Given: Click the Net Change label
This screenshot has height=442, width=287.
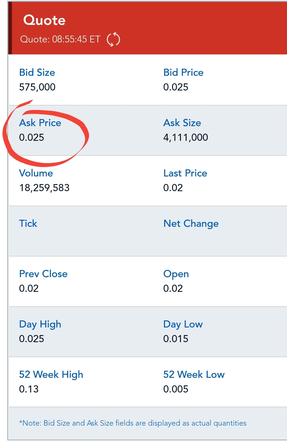Looking at the screenshot, I should click(191, 224).
